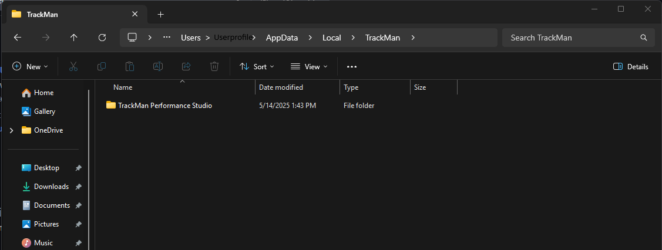Unpin Music using its pin icon
The height and width of the screenshot is (250, 662).
[x=78, y=243]
